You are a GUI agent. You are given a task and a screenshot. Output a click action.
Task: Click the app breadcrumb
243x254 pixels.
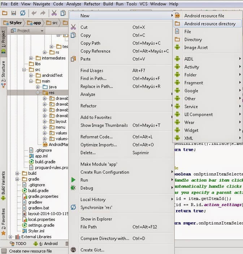point(34,23)
